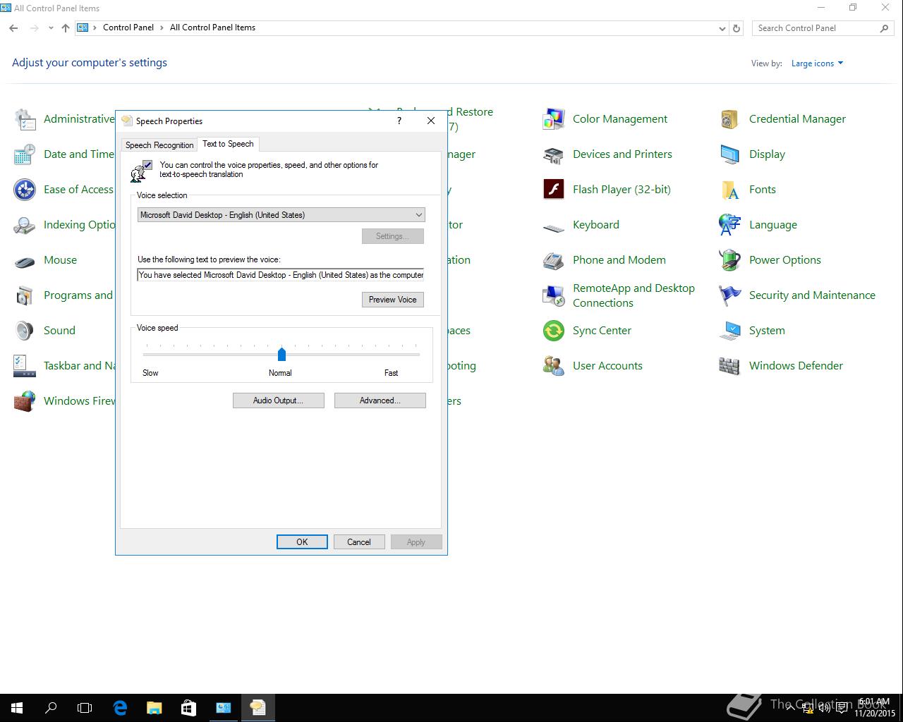903x722 pixels.
Task: Open Windows Firewall icon
Action: point(25,401)
